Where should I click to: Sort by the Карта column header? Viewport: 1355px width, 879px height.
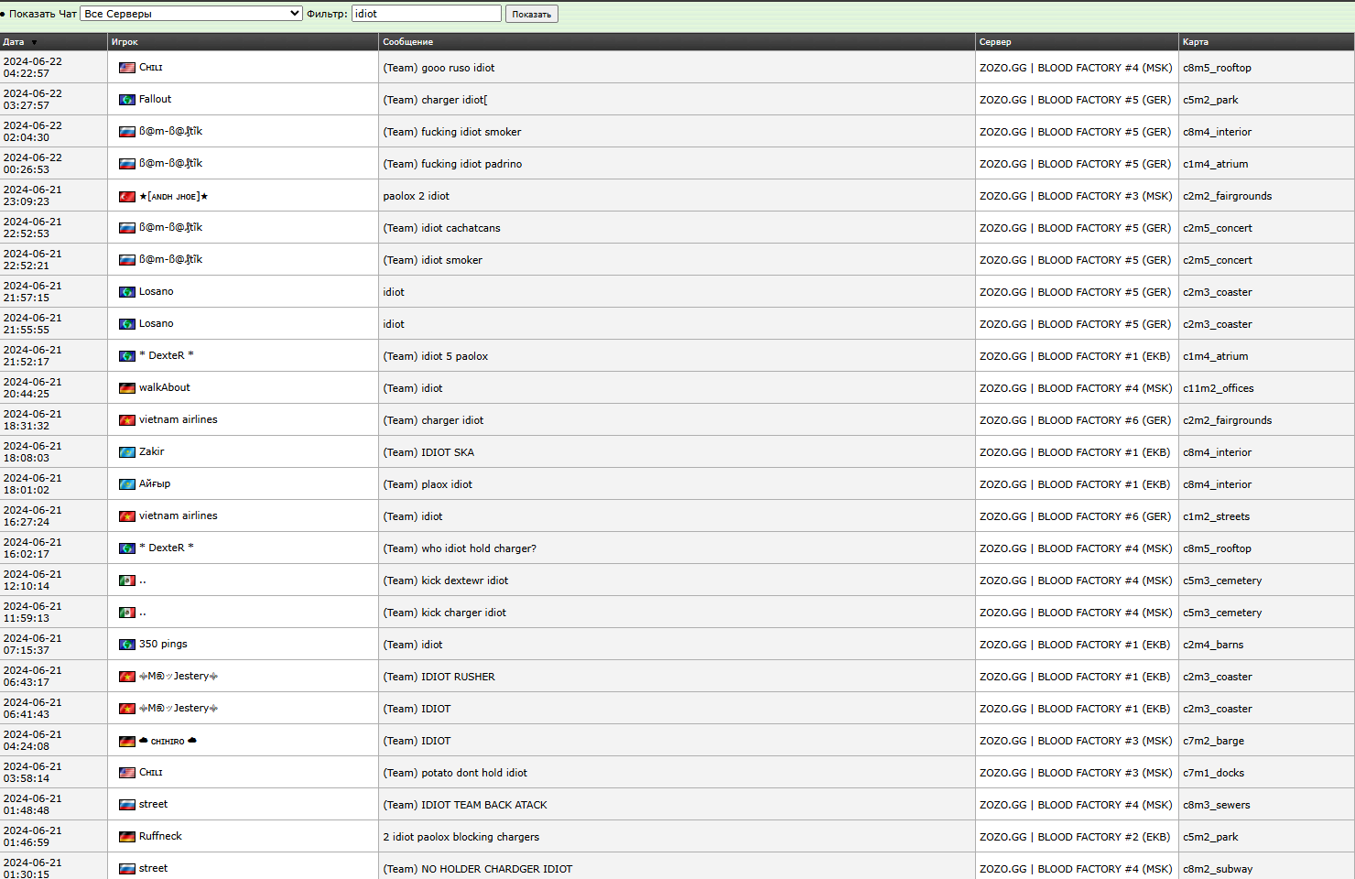(1195, 42)
